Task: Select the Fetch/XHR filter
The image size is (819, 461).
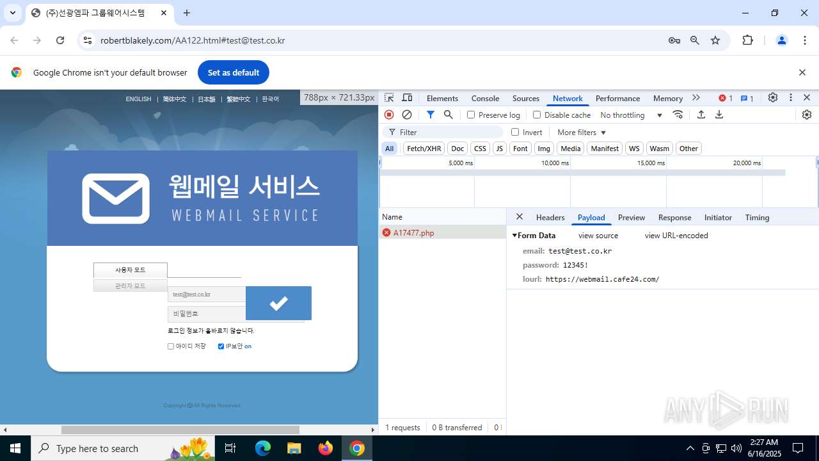Action: 424,149
